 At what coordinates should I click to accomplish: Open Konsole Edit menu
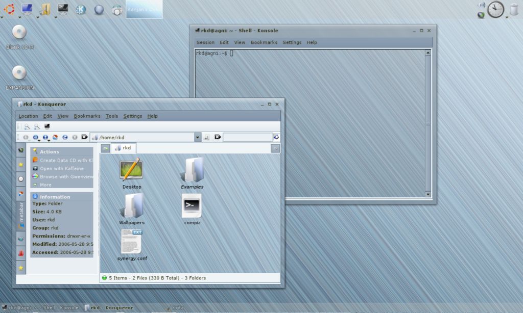tap(224, 42)
